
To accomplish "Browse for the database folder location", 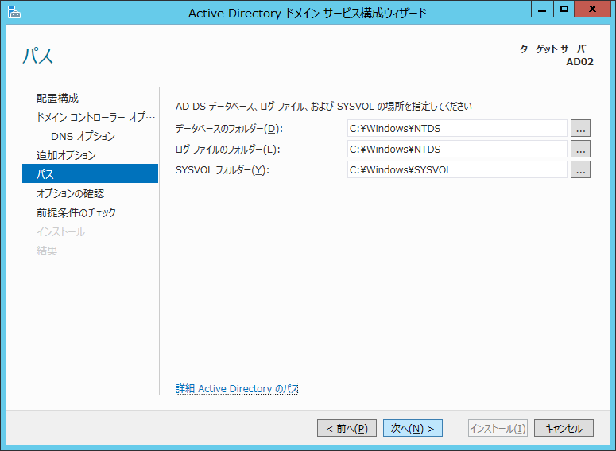I will click(580, 128).
